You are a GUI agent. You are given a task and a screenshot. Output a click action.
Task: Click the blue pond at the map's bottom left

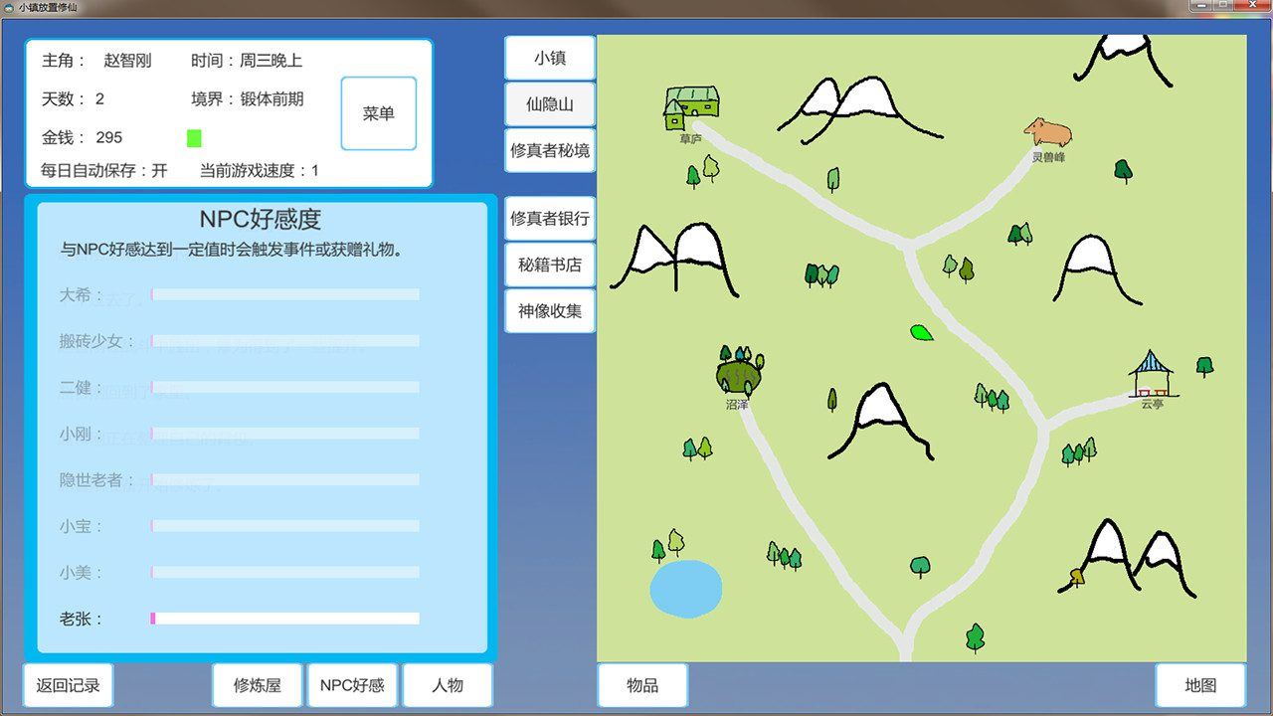[685, 589]
